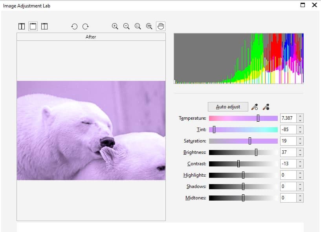This screenshot has width=321, height=232.
Task: Click the Tint value field -85
Action: (288, 130)
